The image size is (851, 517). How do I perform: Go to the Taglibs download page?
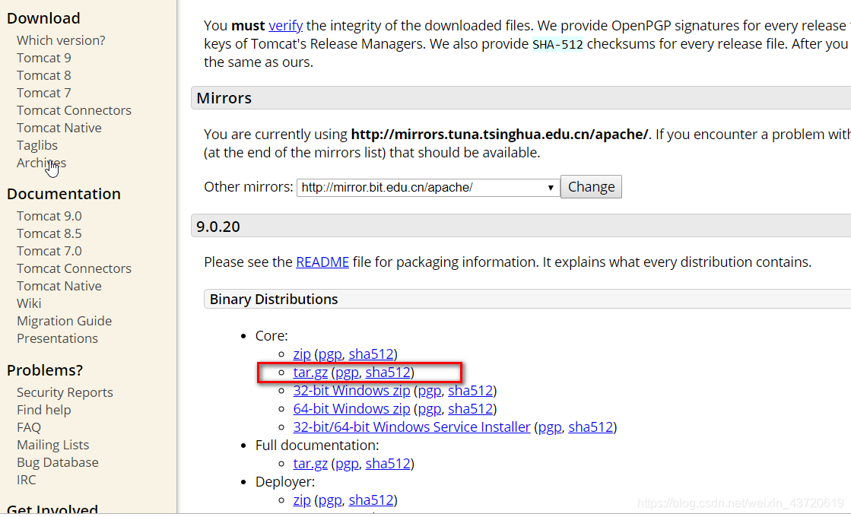click(x=37, y=145)
